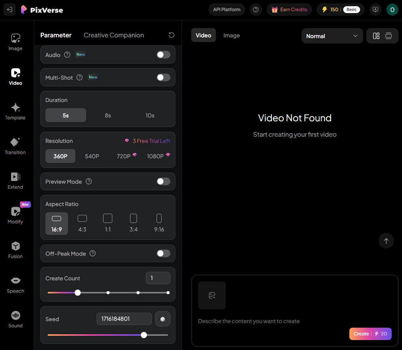Choose 540P resolution

(x=92, y=156)
